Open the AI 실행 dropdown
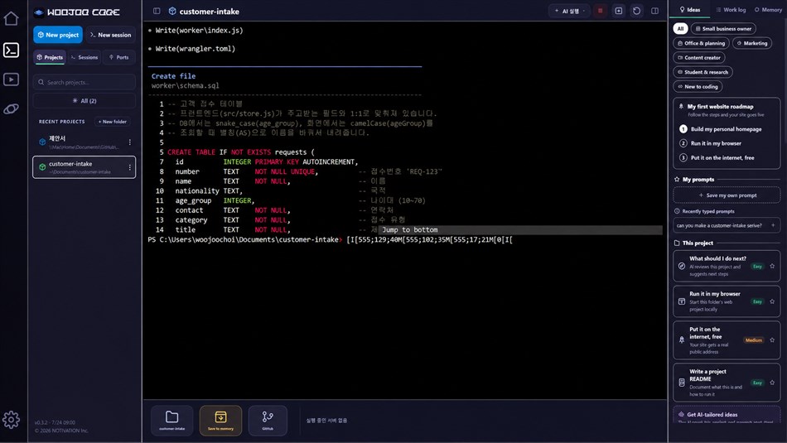 tap(570, 11)
